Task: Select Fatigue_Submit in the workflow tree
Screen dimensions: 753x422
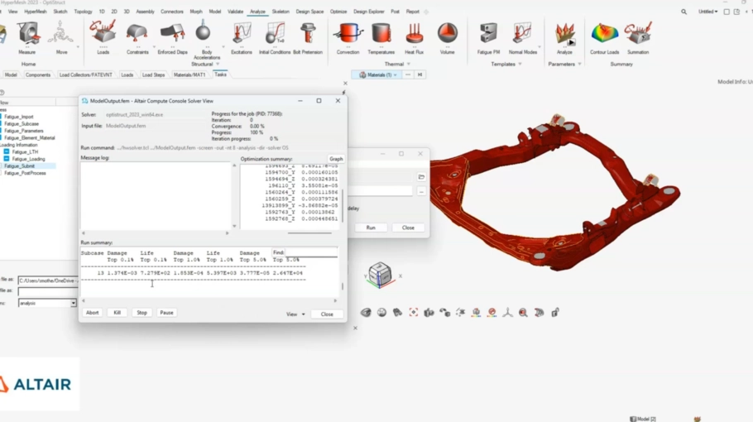Action: 20,166
